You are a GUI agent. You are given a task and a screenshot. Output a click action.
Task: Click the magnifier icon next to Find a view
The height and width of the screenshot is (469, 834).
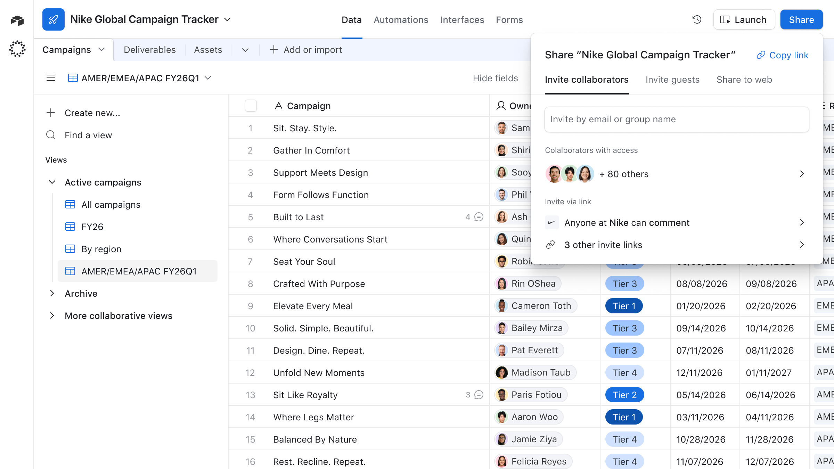point(51,135)
